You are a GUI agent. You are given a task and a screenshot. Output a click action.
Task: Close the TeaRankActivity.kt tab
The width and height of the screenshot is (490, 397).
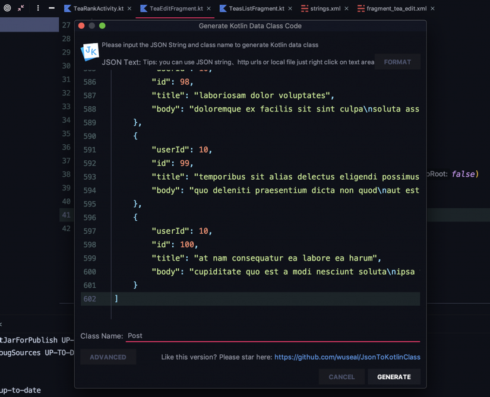pos(130,9)
